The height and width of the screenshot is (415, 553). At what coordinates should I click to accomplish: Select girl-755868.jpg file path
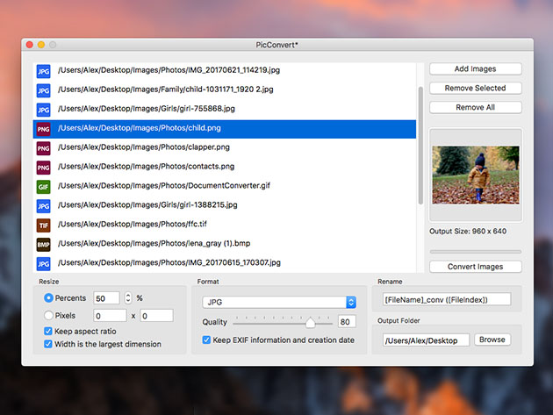click(147, 109)
